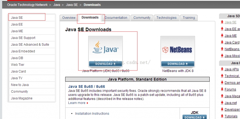Select Java EE in left sidebar

[32, 24]
